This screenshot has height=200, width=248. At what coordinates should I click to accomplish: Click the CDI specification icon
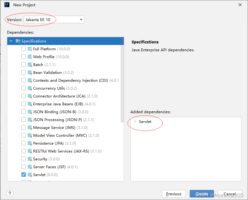[x=30, y=81]
